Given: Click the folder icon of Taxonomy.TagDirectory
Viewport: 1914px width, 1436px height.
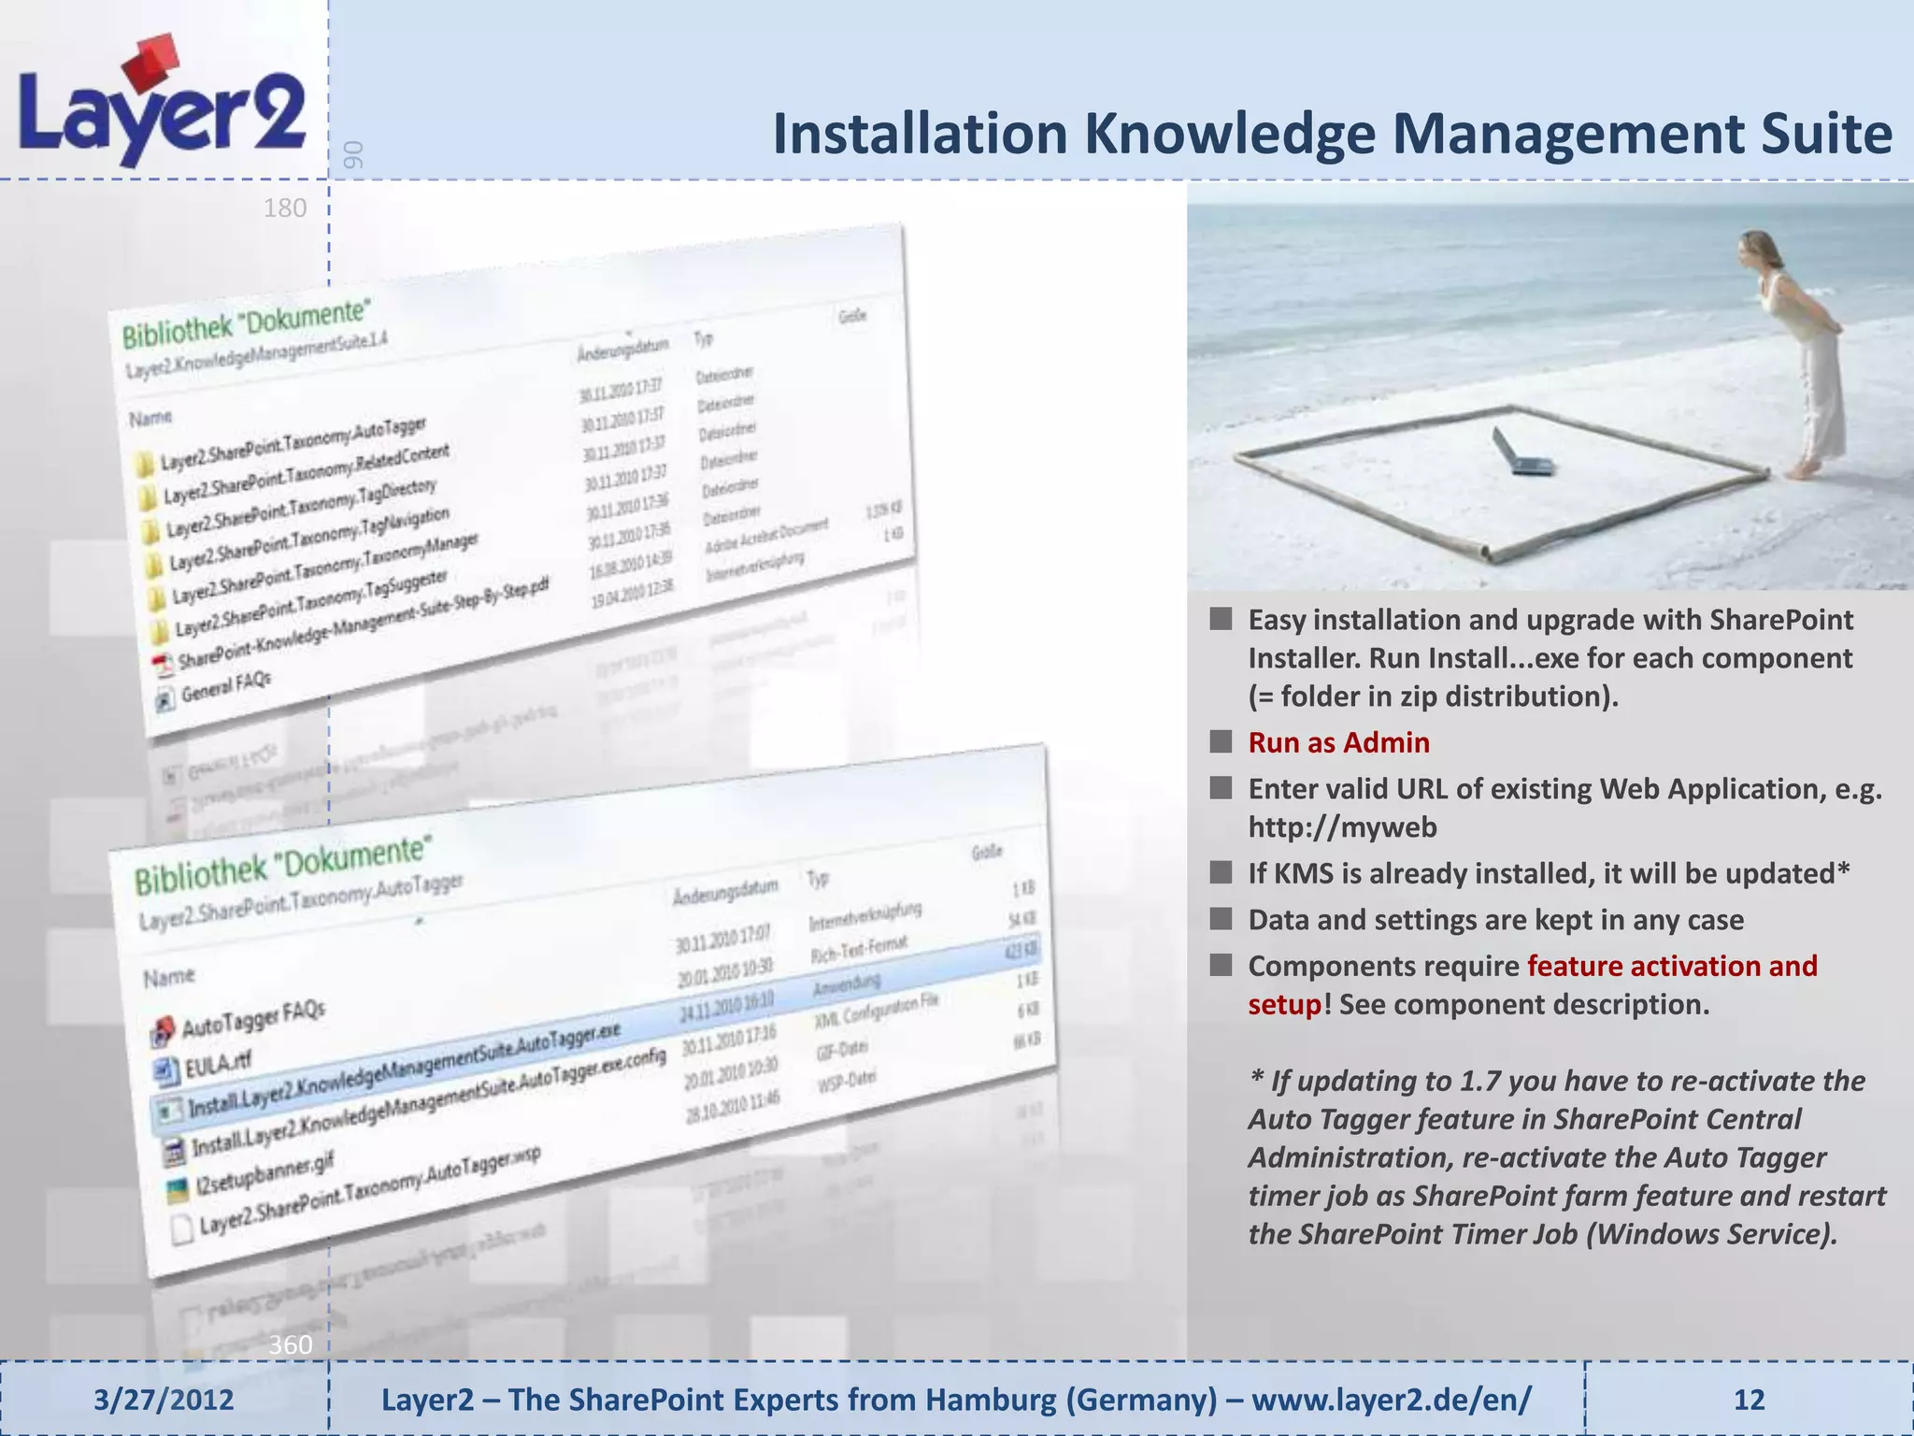Looking at the screenshot, I should click(150, 530).
